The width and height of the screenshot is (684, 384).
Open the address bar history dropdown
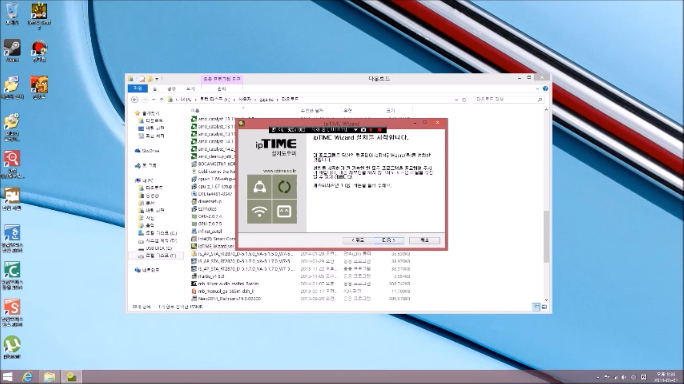pyautogui.click(x=456, y=100)
